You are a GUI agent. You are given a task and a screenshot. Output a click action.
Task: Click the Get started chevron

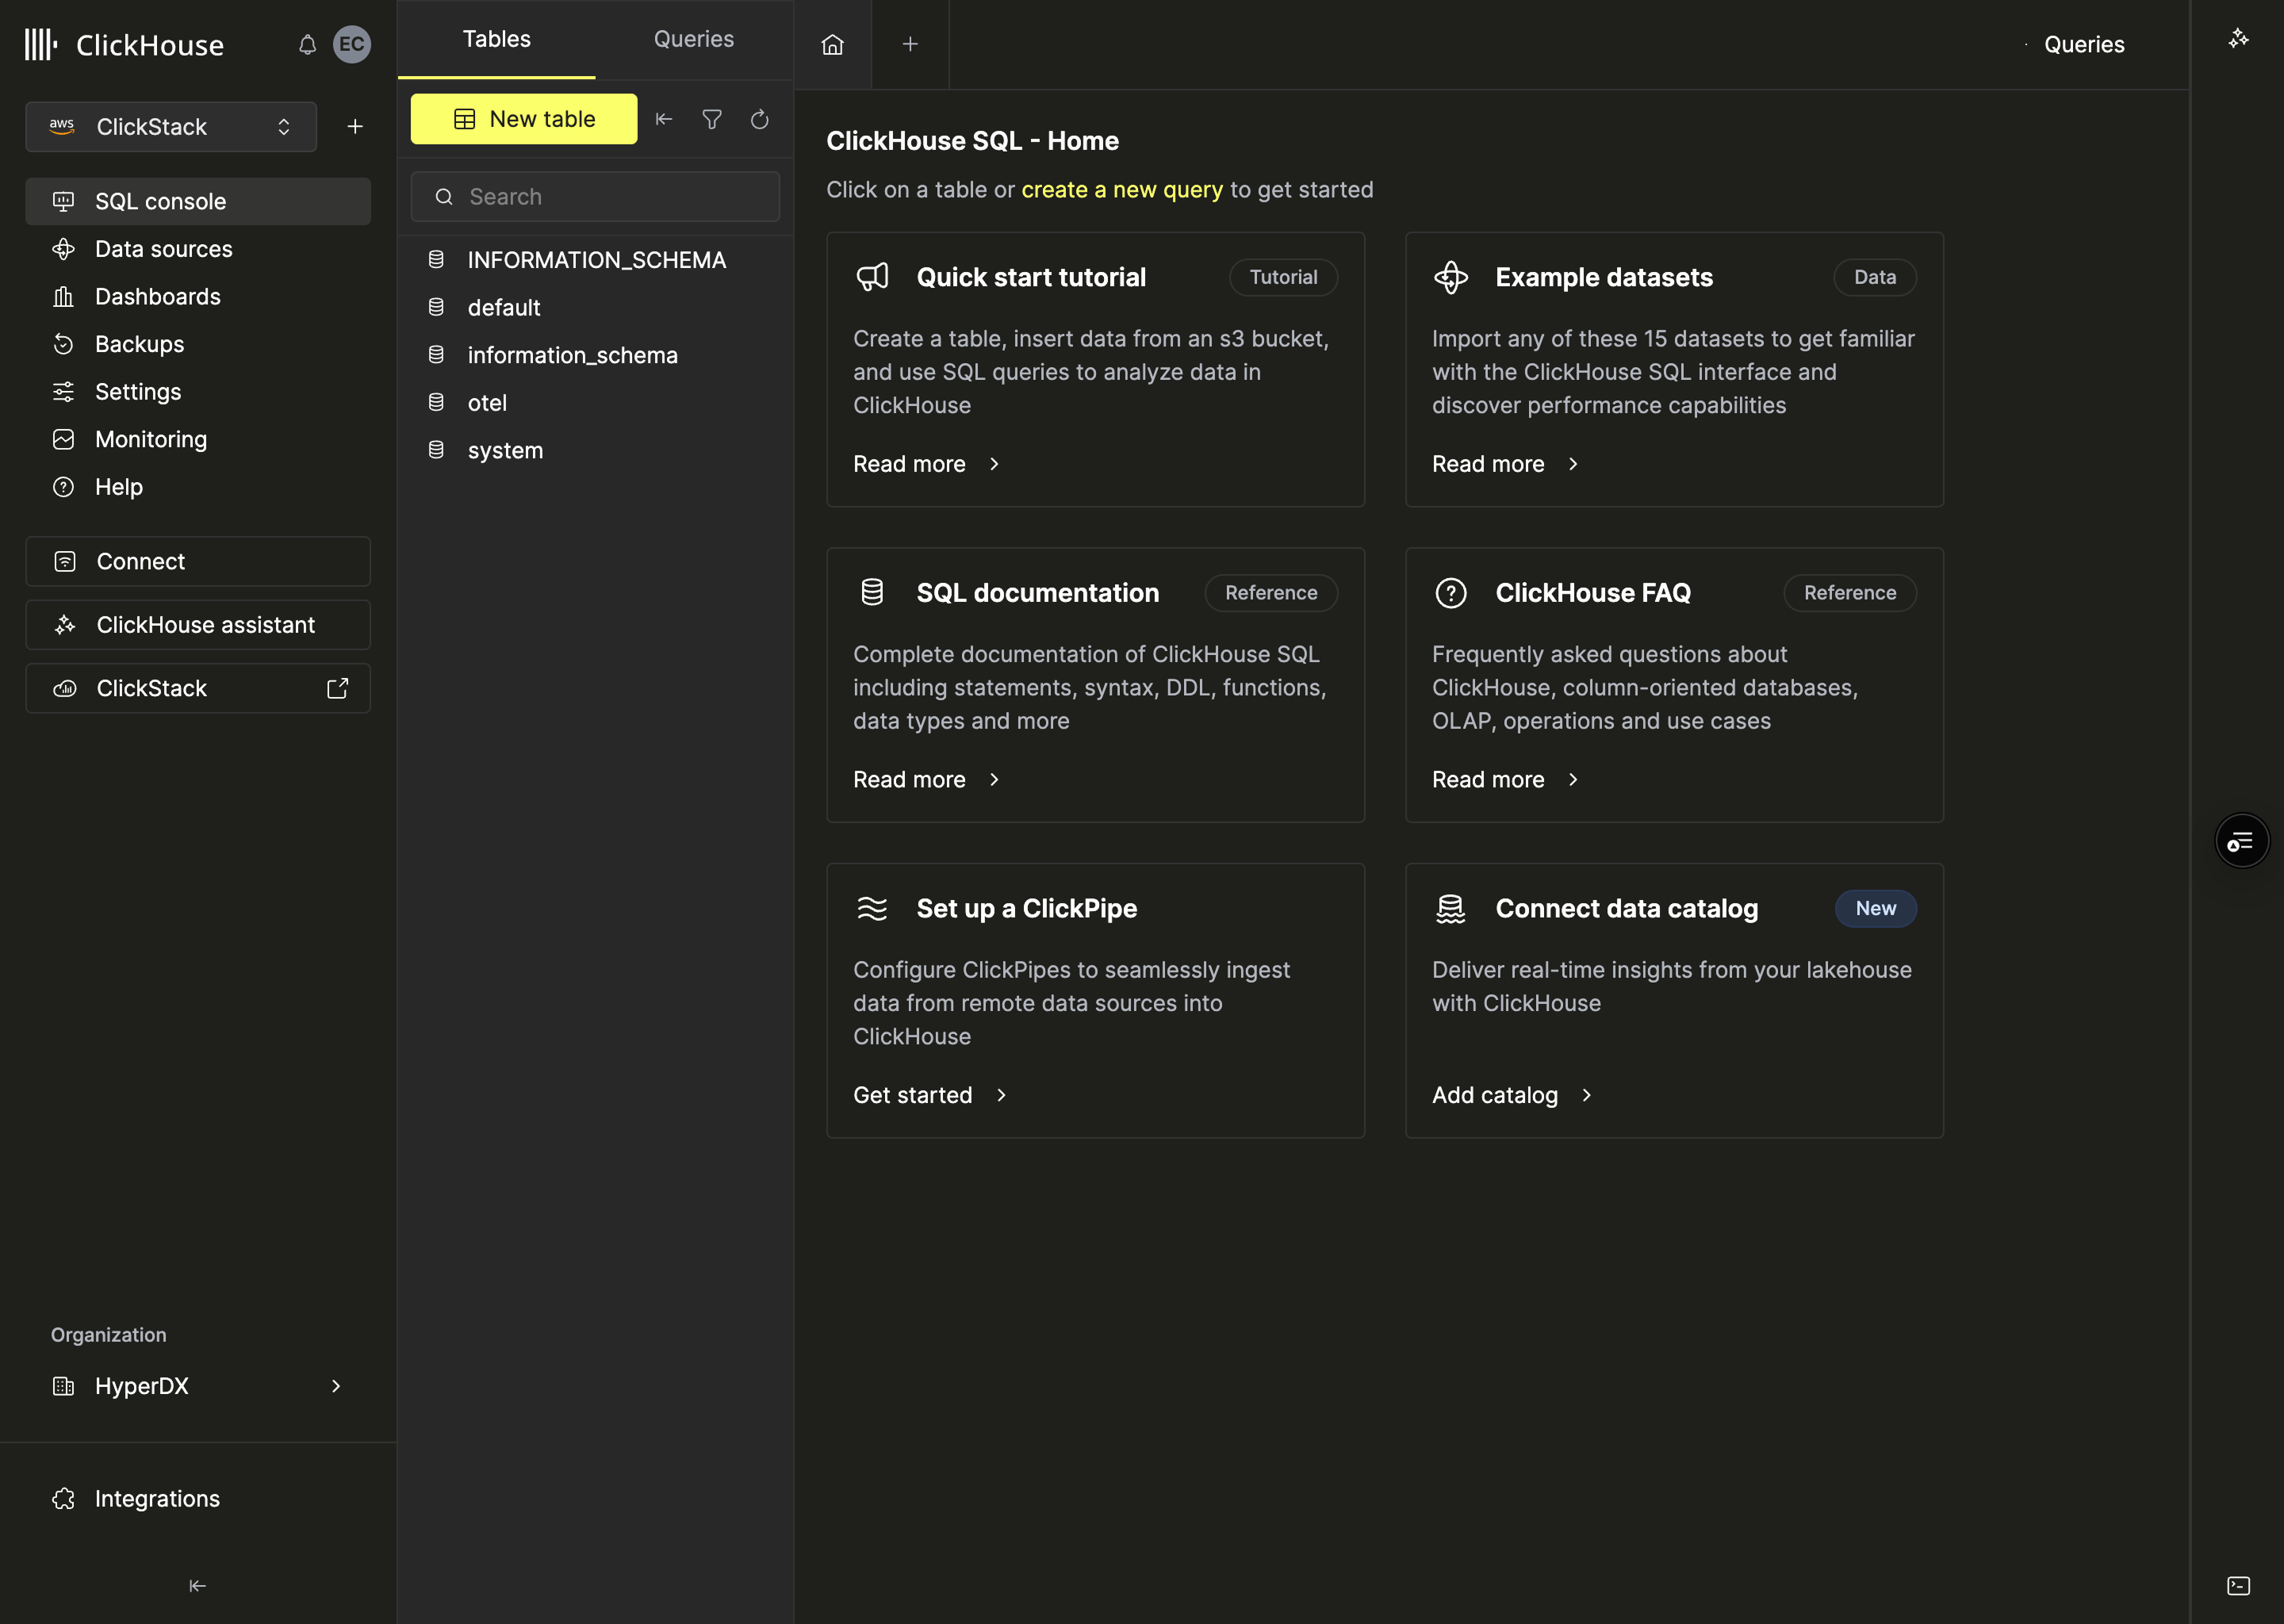pos(1001,1095)
